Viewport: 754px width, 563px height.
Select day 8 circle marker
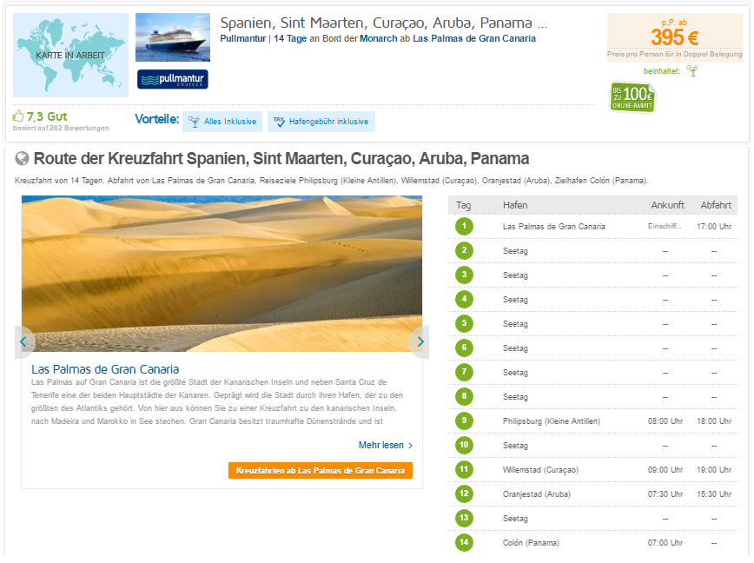point(464,397)
